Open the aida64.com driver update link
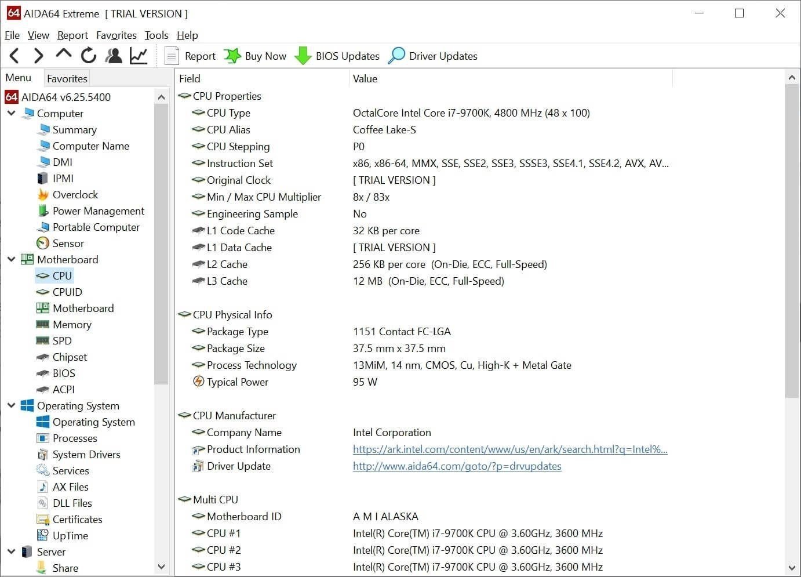This screenshot has height=577, width=801. point(457,466)
